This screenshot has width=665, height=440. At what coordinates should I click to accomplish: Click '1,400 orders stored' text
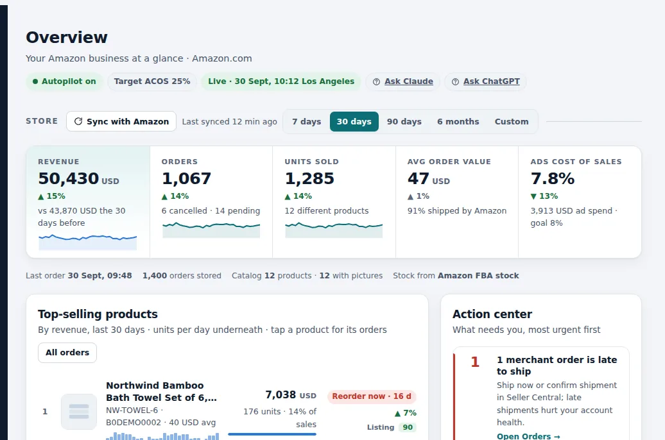pyautogui.click(x=182, y=276)
